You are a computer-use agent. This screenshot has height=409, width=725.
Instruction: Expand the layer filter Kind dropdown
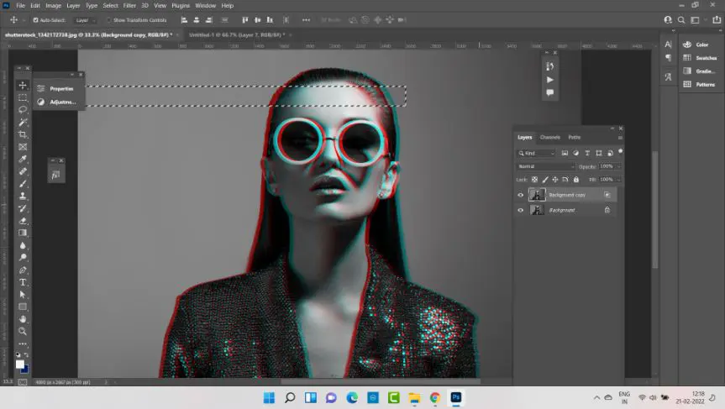[x=538, y=154]
